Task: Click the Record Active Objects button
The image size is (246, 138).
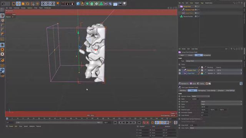Action: pos(144,123)
